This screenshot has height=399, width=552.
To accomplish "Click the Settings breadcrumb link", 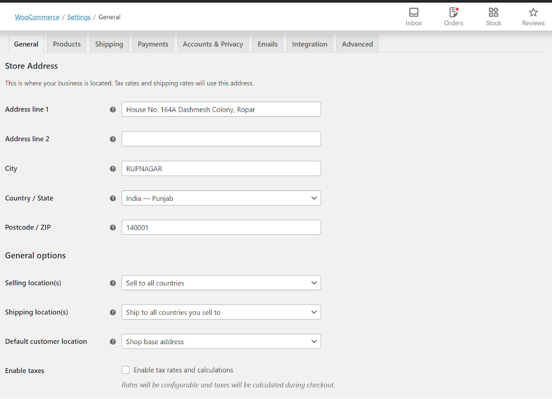I will point(79,17).
